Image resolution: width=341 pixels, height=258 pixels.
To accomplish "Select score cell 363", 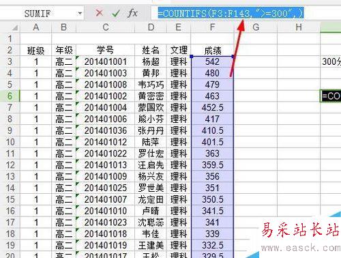I will point(212,154).
